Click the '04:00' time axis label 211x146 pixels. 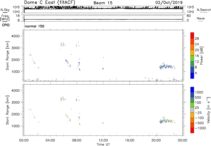[50, 140]
